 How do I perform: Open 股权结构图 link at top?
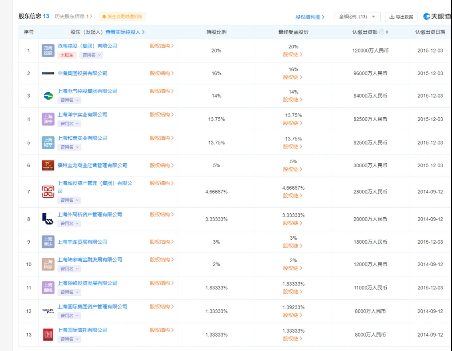(x=310, y=17)
